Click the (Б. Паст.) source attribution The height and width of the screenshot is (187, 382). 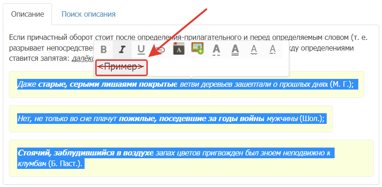66,163
